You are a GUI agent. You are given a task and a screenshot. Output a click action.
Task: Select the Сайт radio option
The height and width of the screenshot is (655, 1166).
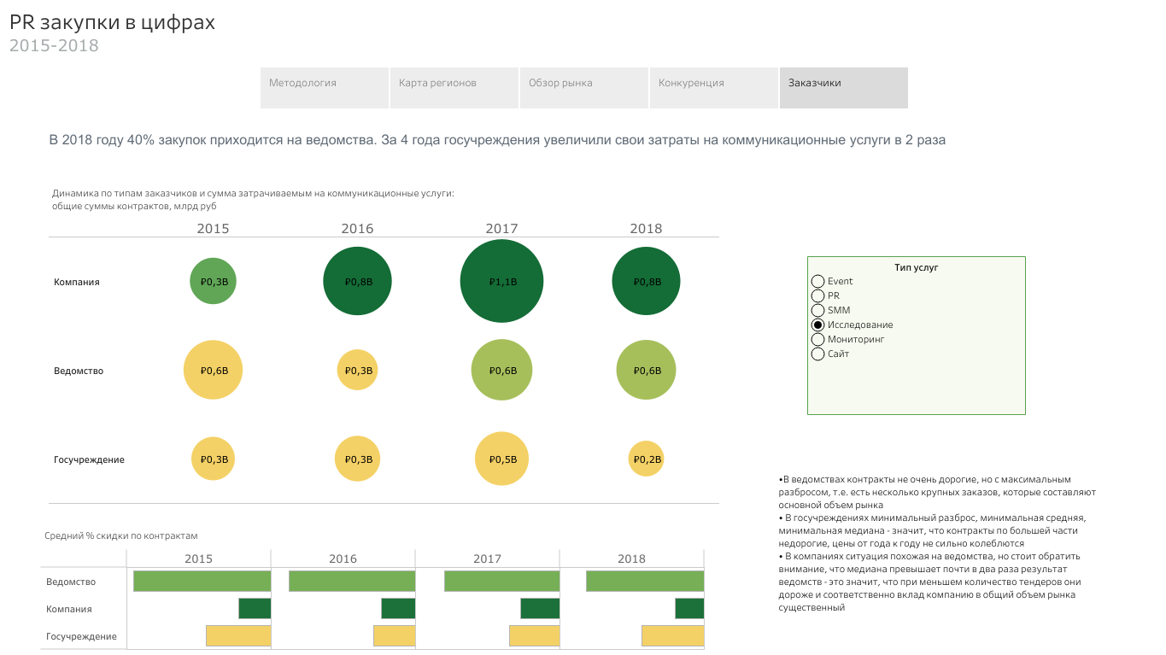point(817,354)
